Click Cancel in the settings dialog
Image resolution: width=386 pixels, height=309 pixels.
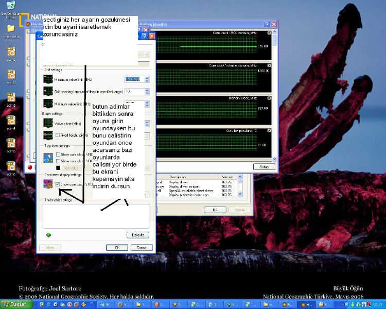(x=142, y=248)
